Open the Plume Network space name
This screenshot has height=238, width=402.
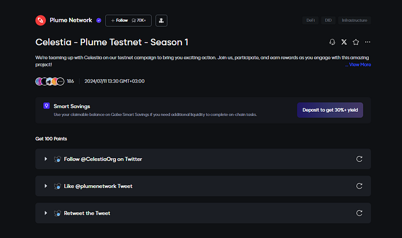click(71, 20)
